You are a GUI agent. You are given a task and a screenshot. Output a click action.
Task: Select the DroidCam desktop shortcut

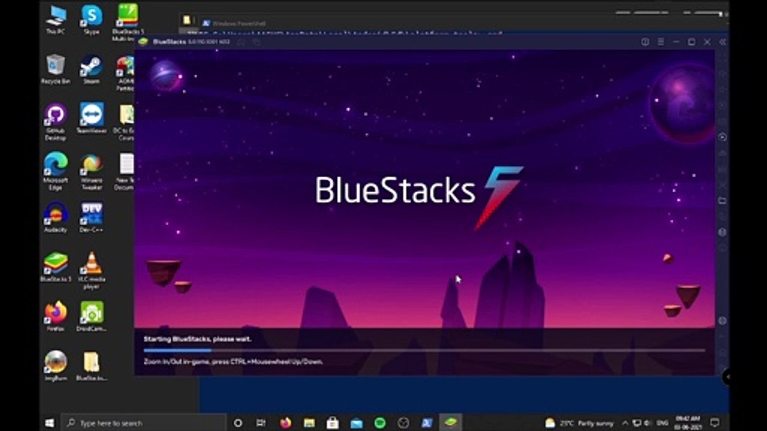pyautogui.click(x=92, y=316)
